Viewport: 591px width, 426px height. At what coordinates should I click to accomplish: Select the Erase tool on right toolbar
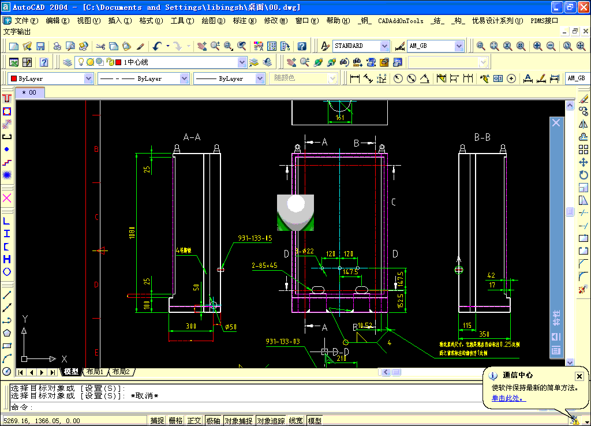[583, 99]
